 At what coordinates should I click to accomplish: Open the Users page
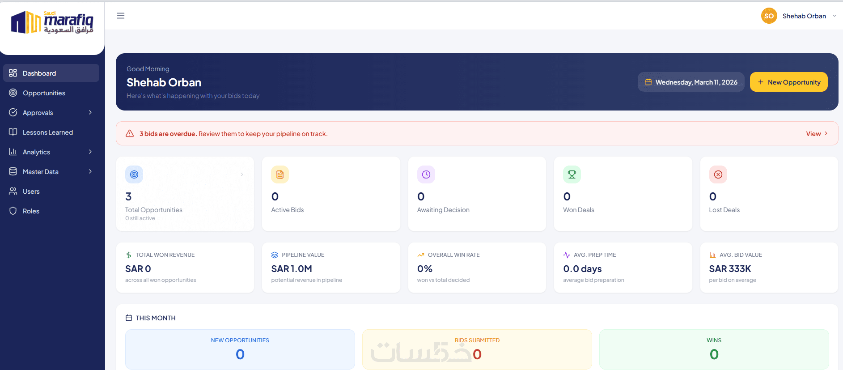pos(51,191)
